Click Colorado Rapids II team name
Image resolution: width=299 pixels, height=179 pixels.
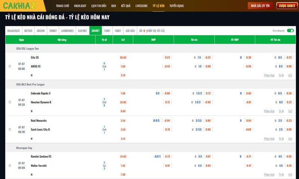[x=41, y=93]
